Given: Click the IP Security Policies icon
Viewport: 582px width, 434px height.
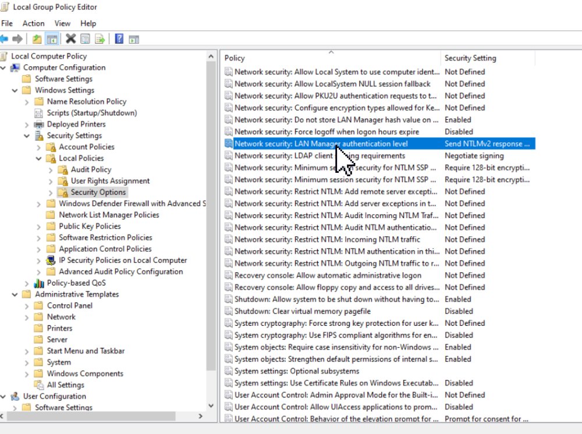Looking at the screenshot, I should [x=51, y=261].
